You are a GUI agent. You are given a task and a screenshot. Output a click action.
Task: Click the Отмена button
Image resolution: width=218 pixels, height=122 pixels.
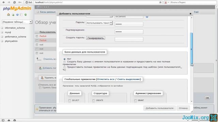183,108
